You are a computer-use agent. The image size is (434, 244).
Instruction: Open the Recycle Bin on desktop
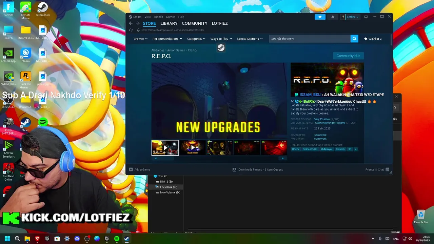(x=421, y=217)
